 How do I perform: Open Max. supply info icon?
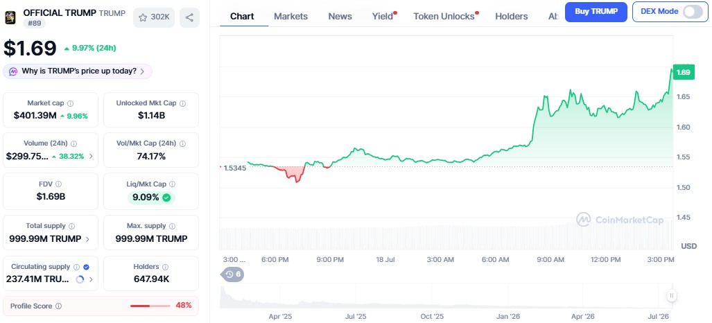(172, 226)
